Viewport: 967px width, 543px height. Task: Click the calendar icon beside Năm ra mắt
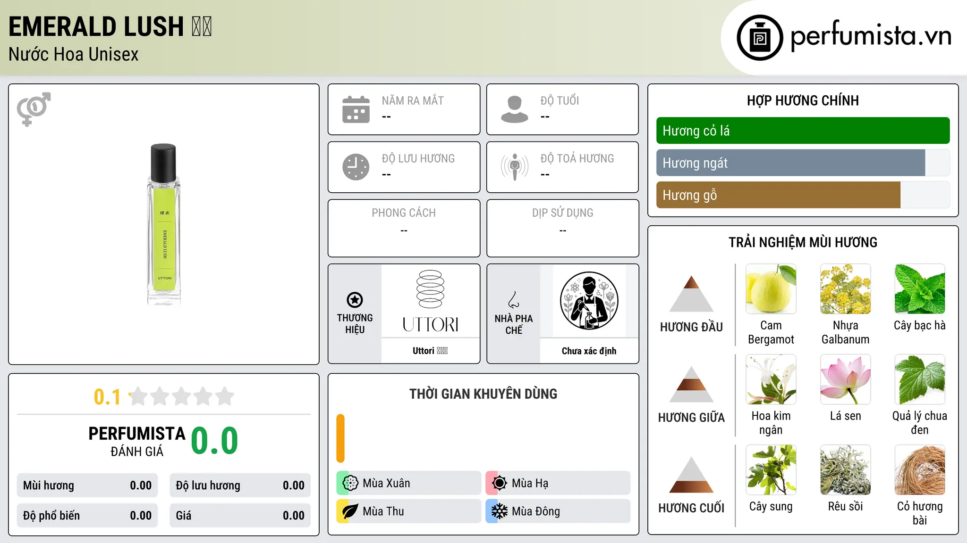pyautogui.click(x=356, y=109)
